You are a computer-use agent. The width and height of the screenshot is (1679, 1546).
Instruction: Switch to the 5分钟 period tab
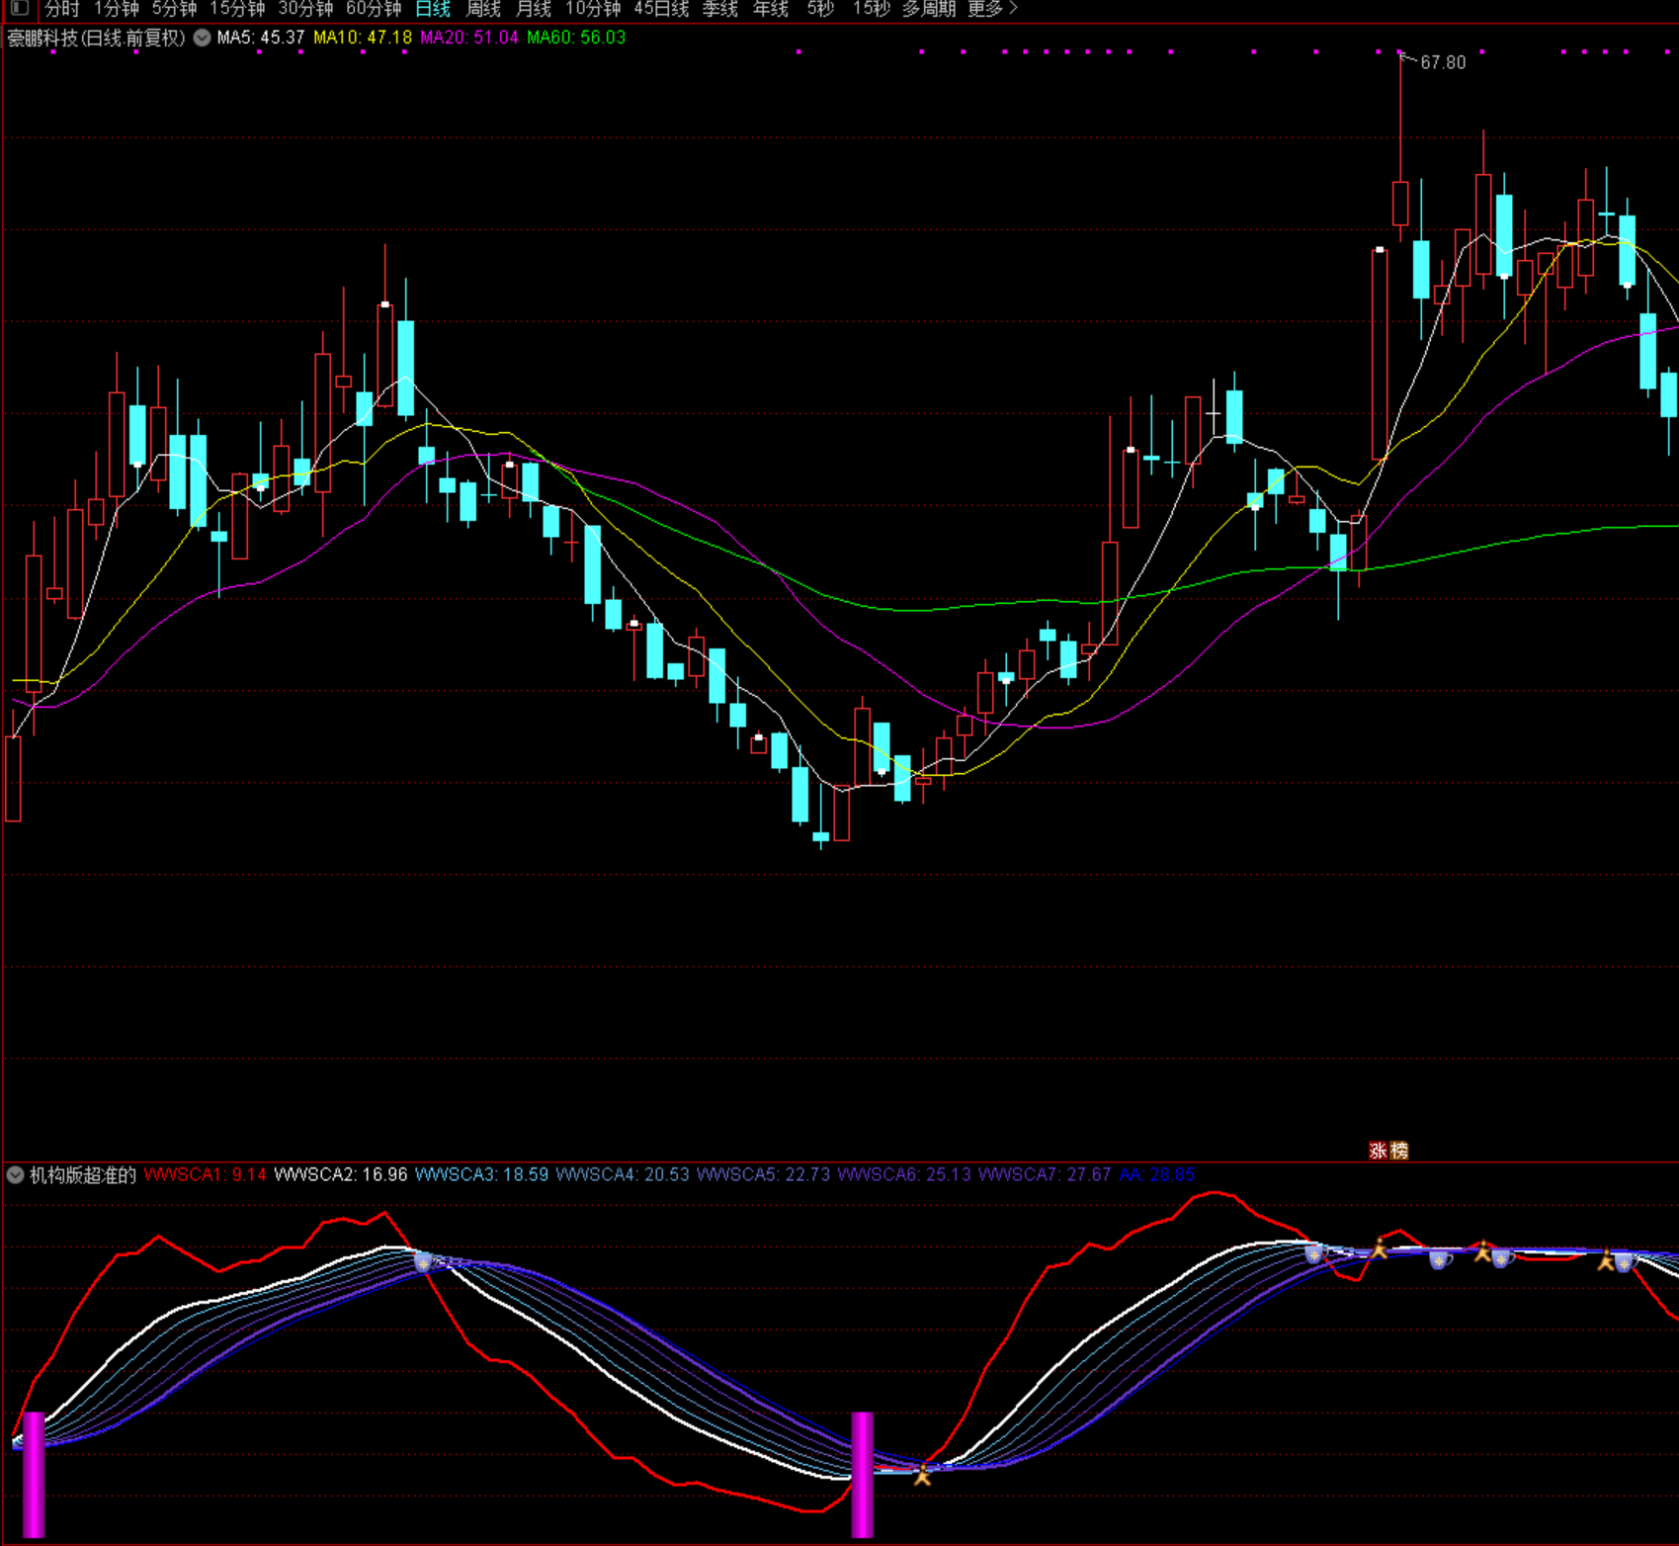[x=174, y=9]
